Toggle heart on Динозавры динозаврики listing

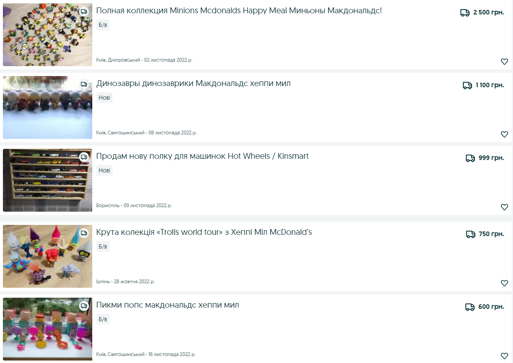point(504,134)
